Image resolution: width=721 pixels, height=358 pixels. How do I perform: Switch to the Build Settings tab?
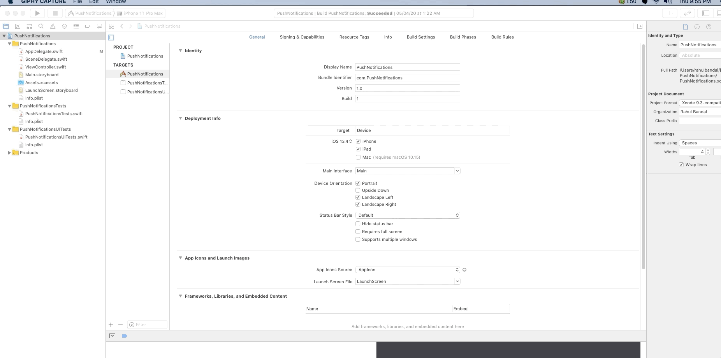point(421,37)
